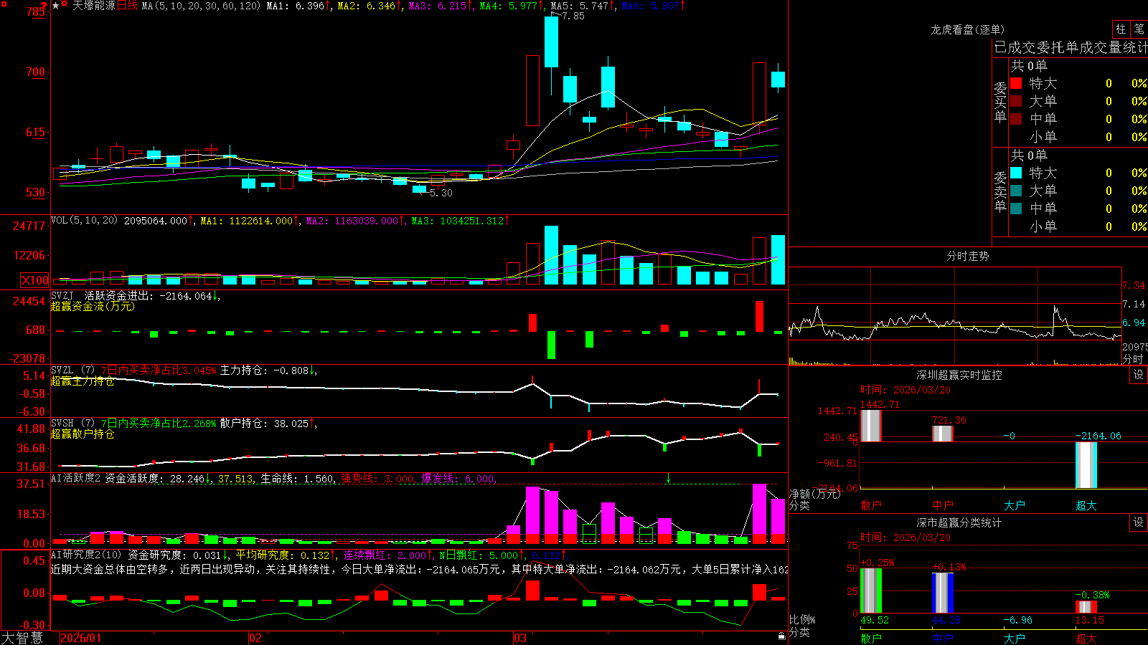Click cyan 特大 sell-order color swatch
The width and height of the screenshot is (1148, 645).
click(1016, 173)
